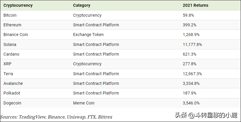This screenshot has width=241, height=122.
Task: Select the Dogecoin name cell
Action: coord(12,103)
